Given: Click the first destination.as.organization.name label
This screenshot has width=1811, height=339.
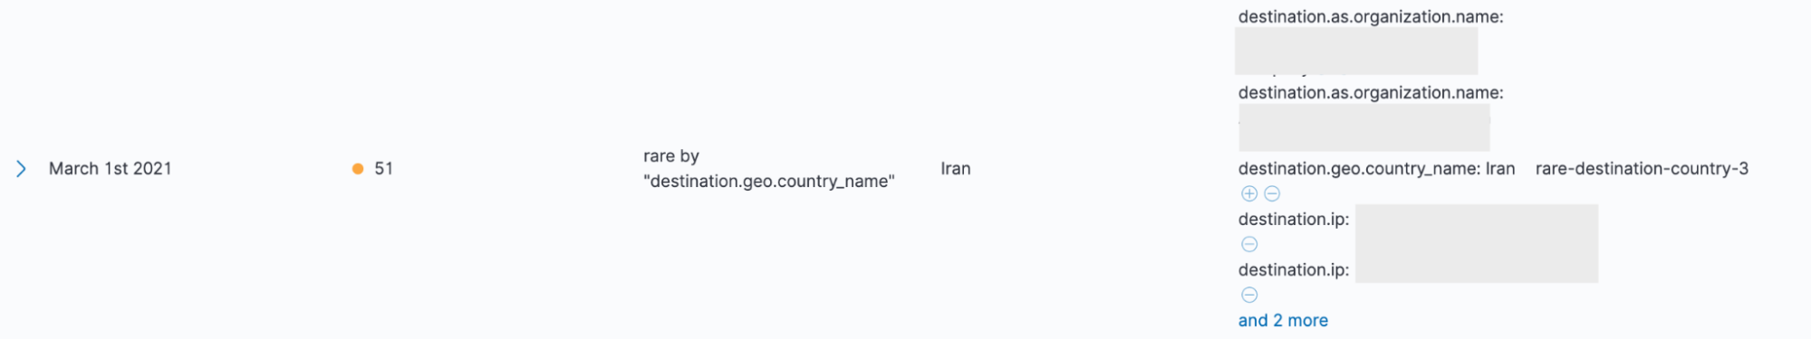Looking at the screenshot, I should pos(1371,17).
